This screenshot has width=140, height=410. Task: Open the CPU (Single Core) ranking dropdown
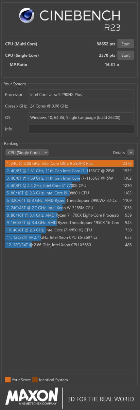click(27, 152)
